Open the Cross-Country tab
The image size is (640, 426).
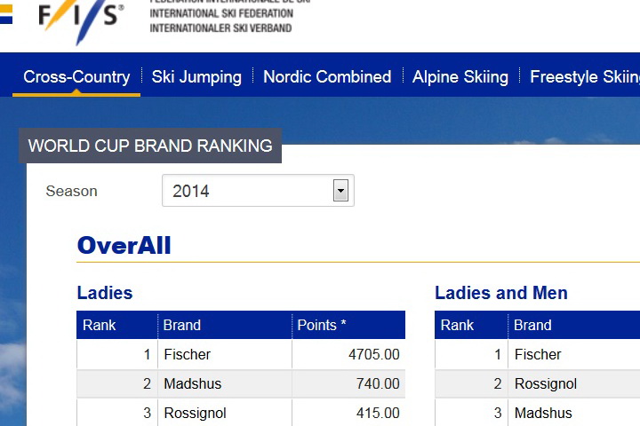(76, 76)
